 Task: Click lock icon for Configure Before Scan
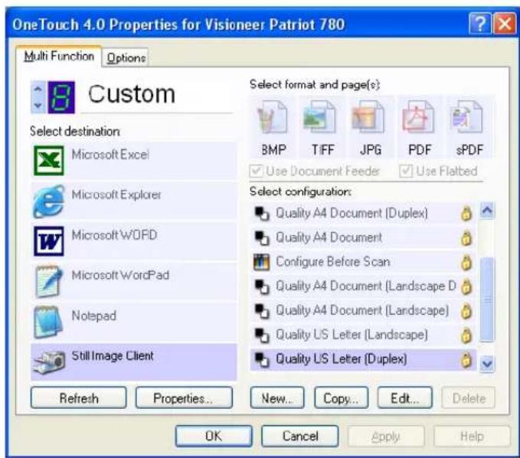466,263
